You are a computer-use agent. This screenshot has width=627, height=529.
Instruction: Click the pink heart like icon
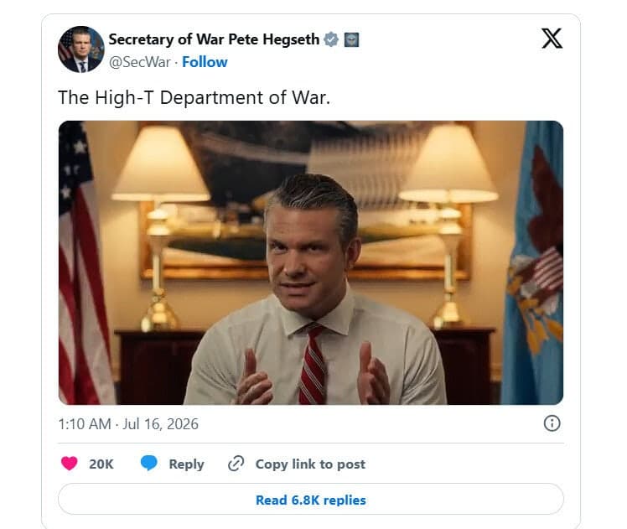[x=70, y=464]
